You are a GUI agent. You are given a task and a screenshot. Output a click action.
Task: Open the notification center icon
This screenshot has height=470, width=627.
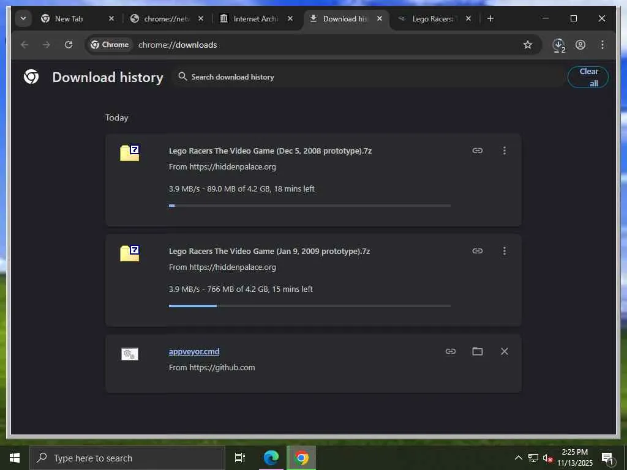[x=608, y=459]
